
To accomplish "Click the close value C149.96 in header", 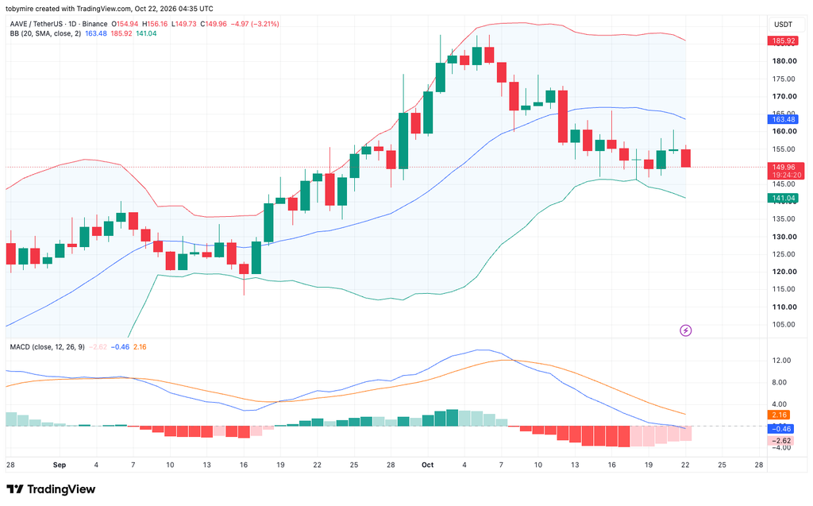I will [213, 24].
